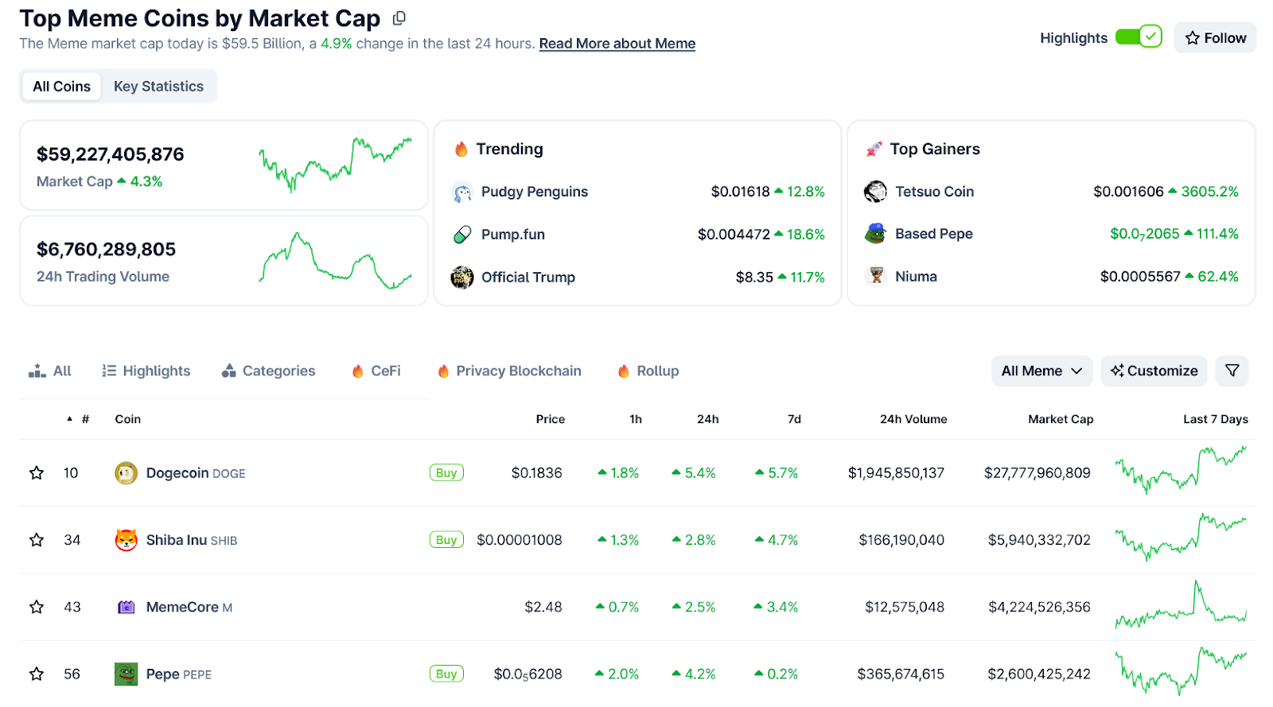Screen dimensions: 1273x707
Task: Click the Pudgy Penguins trending icon
Action: (x=461, y=192)
